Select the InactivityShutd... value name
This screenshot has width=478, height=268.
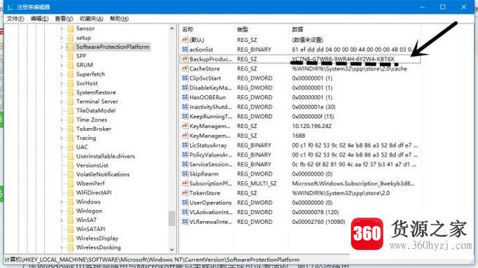(x=210, y=107)
